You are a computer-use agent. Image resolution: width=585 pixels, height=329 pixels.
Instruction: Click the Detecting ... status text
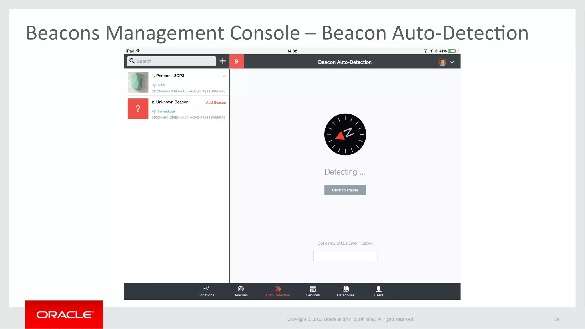(345, 172)
